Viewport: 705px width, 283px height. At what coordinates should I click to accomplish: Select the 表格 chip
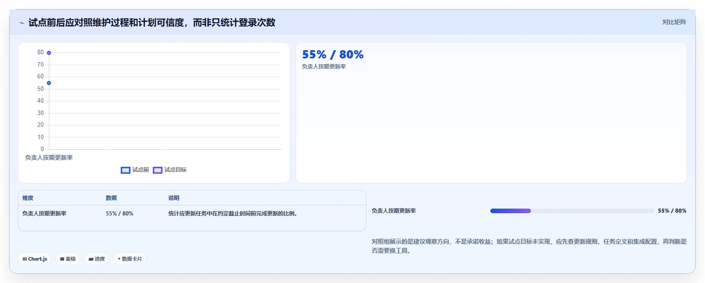click(x=68, y=259)
